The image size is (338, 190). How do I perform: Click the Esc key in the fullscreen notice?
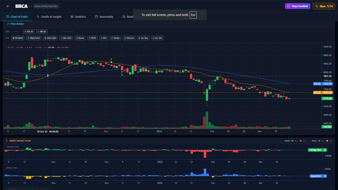(193, 15)
